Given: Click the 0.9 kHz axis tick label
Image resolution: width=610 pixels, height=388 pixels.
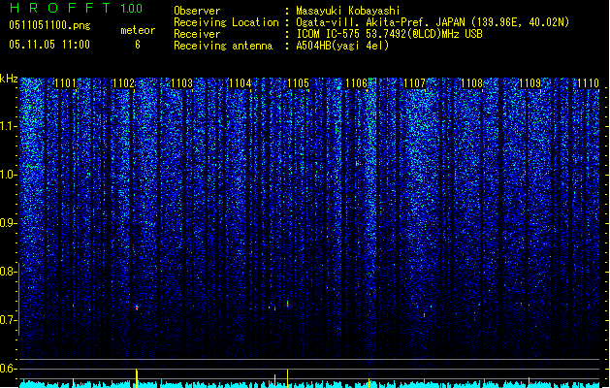Looking at the screenshot, I should click(8, 223).
